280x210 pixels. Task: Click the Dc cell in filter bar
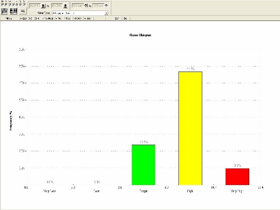[125, 18]
